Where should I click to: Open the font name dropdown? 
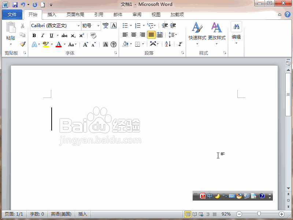click(x=78, y=26)
